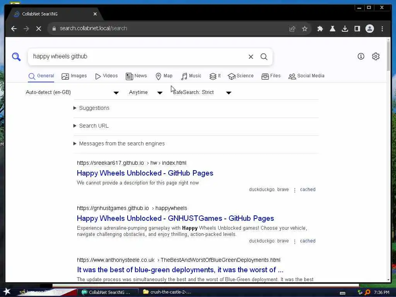The width and height of the screenshot is (396, 297).
Task: Switch to the Map category tab
Action: [x=164, y=76]
